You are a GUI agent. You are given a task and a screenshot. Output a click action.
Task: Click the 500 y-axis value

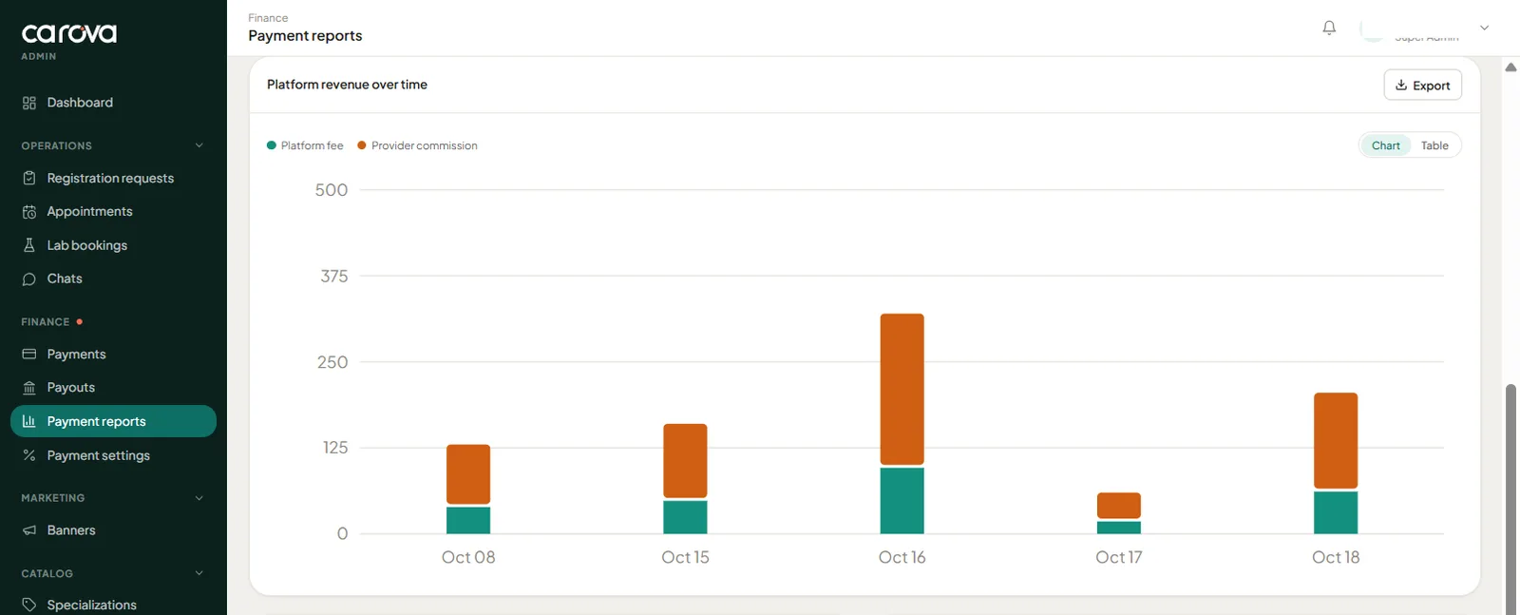pyautogui.click(x=332, y=190)
